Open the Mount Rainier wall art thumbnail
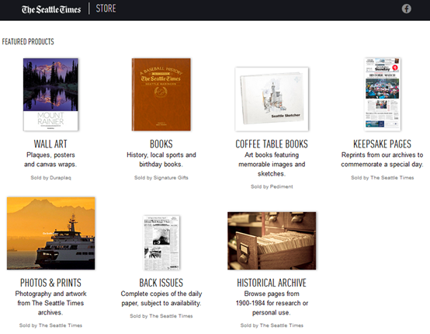The width and height of the screenshot is (430, 334). 50,95
